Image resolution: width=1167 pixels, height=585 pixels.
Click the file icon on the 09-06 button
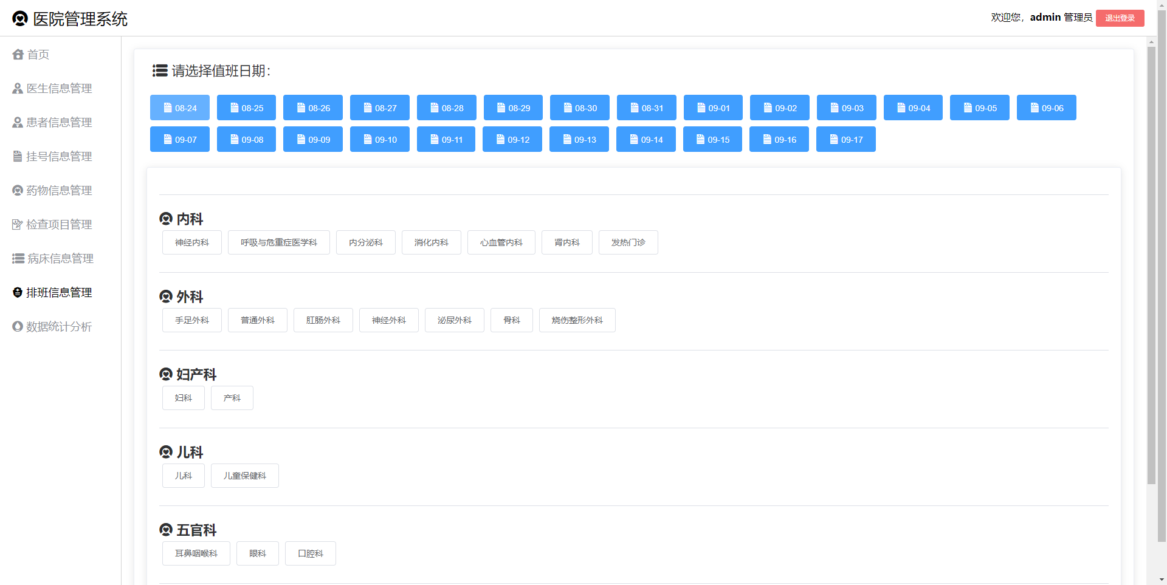(x=1034, y=108)
